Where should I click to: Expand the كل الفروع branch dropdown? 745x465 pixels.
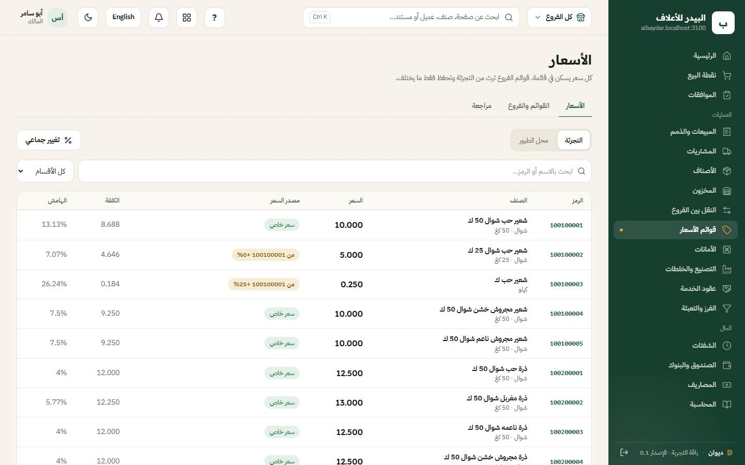(x=559, y=18)
